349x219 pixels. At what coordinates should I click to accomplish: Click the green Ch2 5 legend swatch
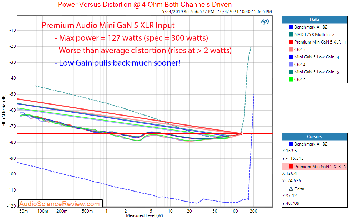291,79
